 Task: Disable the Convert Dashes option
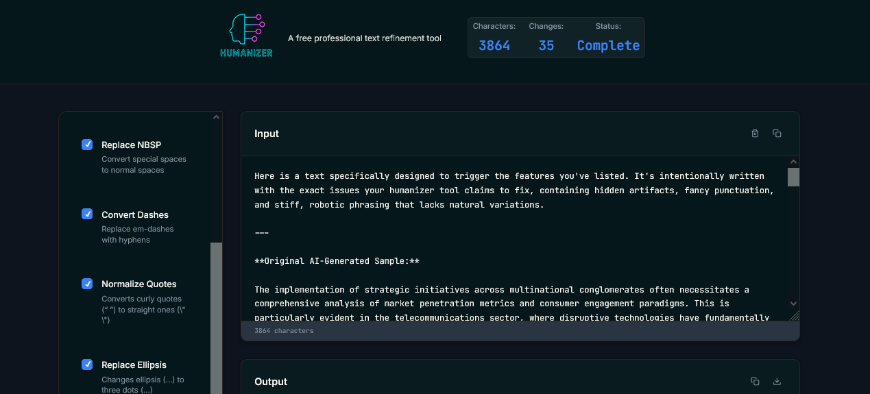87,214
